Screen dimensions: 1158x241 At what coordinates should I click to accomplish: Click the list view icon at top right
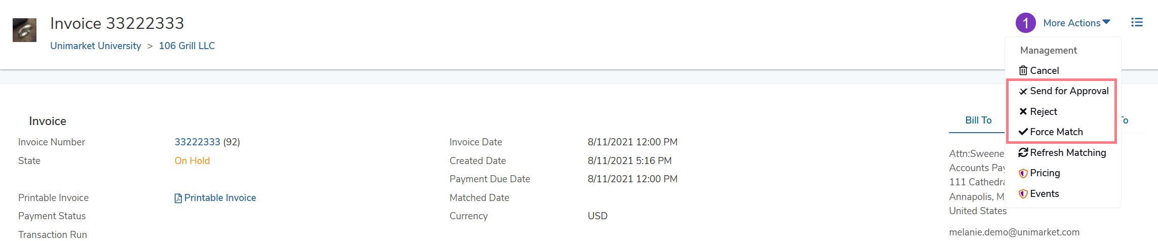(x=1137, y=23)
